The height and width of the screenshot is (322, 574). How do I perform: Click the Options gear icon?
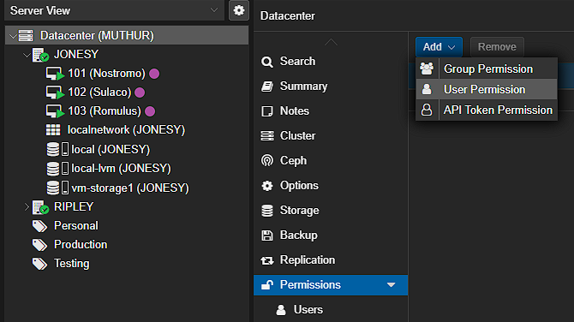point(266,186)
